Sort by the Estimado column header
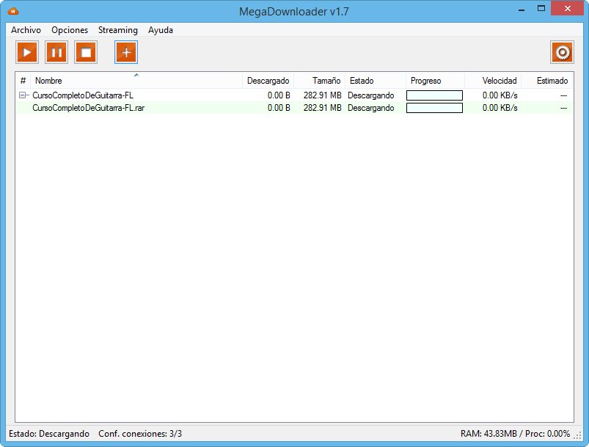Screen dimensions: 589x447 [x=547, y=81]
